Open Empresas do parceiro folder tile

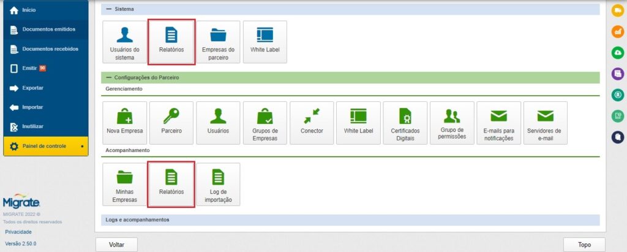tap(218, 42)
